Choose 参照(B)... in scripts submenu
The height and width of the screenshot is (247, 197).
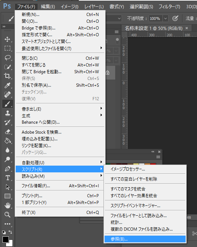tap(145, 239)
